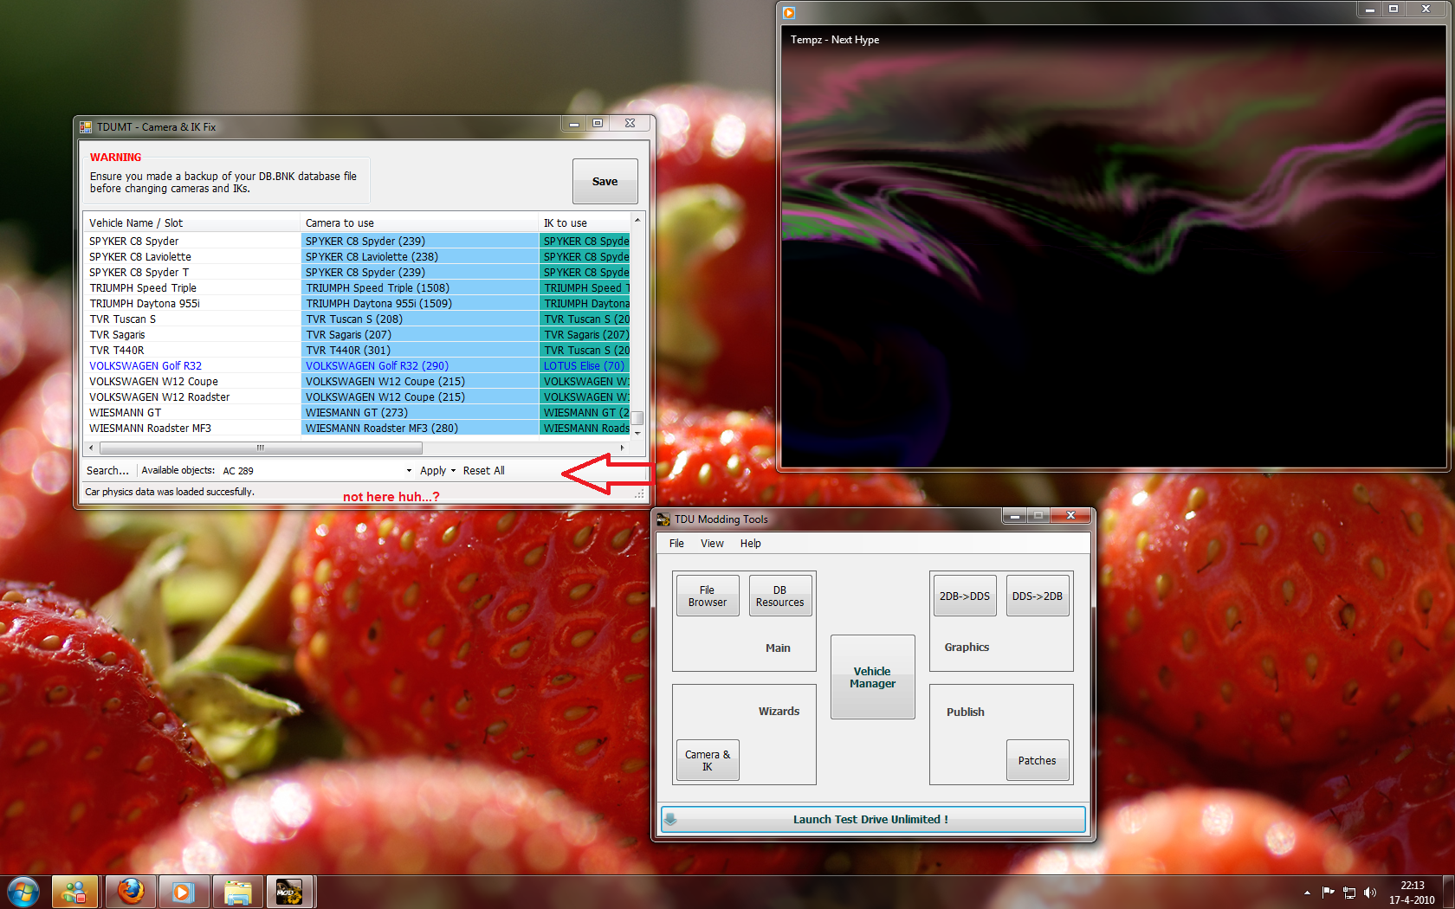1455x909 pixels.
Task: Select the TDU Modding Tools taskbar icon
Action: pyautogui.click(x=289, y=891)
